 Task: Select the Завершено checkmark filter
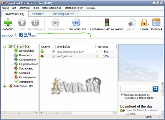point(26,82)
